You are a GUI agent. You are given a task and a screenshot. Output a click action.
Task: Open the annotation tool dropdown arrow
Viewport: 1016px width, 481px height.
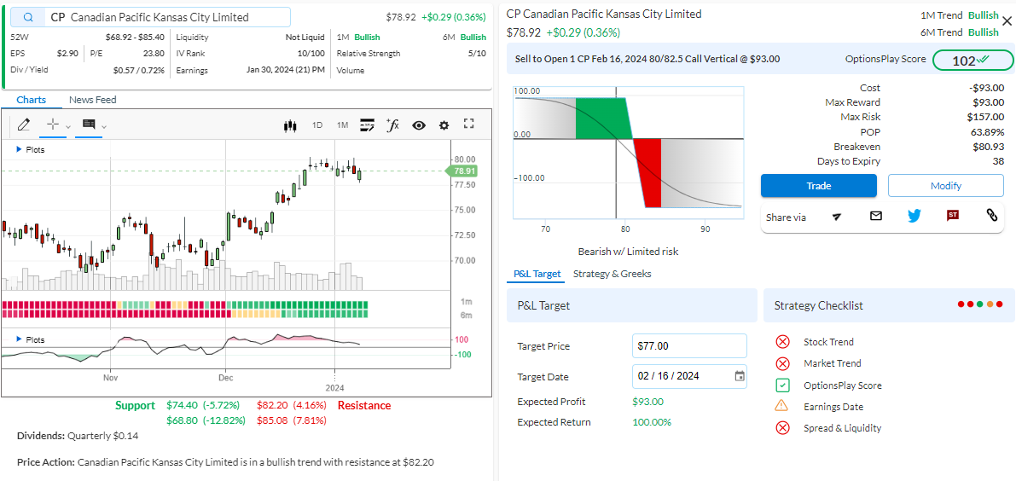104,125
